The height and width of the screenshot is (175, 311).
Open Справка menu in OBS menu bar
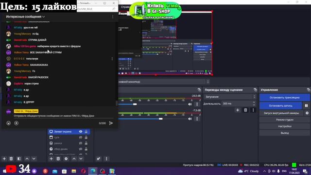[x=125, y=7]
